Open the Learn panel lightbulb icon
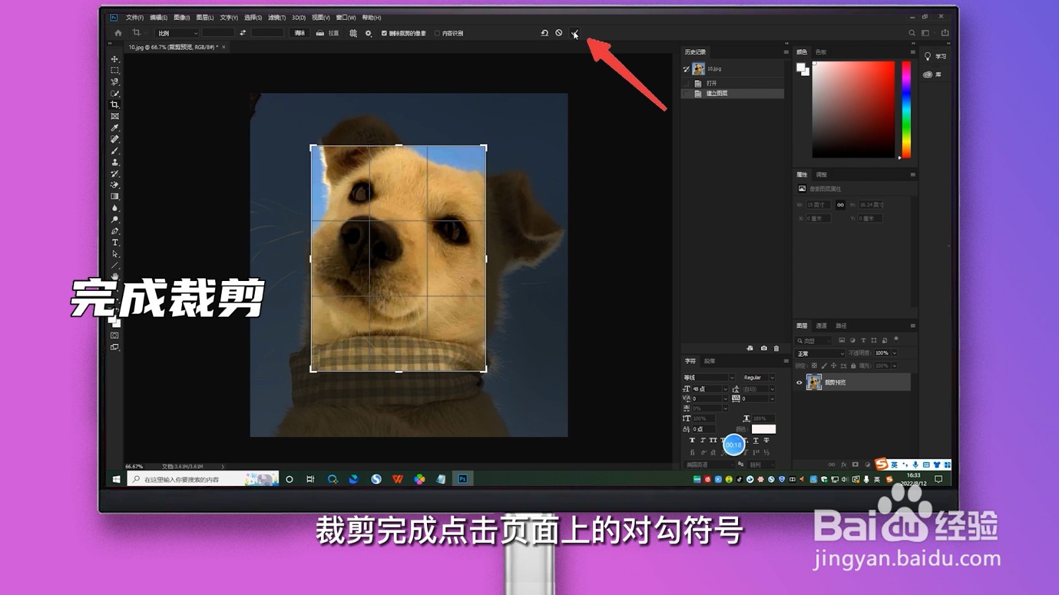The image size is (1059, 595). pyautogui.click(x=928, y=56)
